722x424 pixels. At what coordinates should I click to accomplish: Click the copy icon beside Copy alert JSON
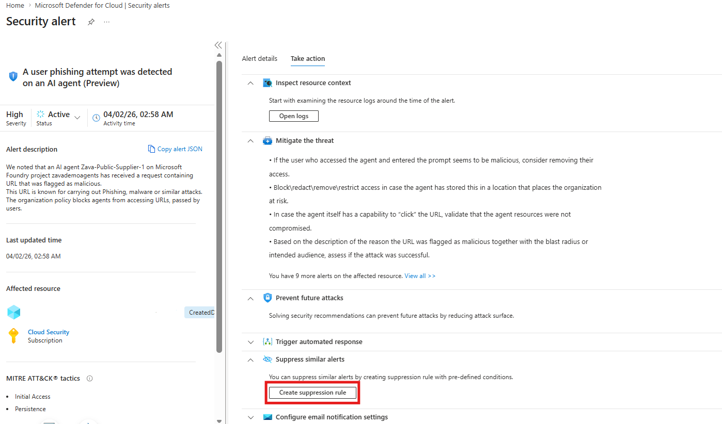(x=151, y=149)
